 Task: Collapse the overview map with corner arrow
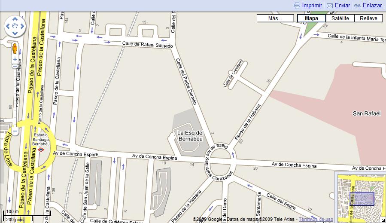point(383,220)
